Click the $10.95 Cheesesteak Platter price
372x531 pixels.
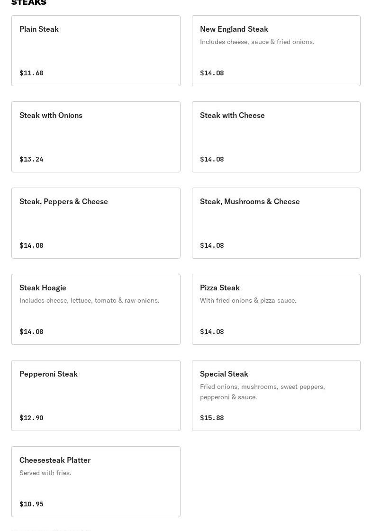[x=31, y=504]
